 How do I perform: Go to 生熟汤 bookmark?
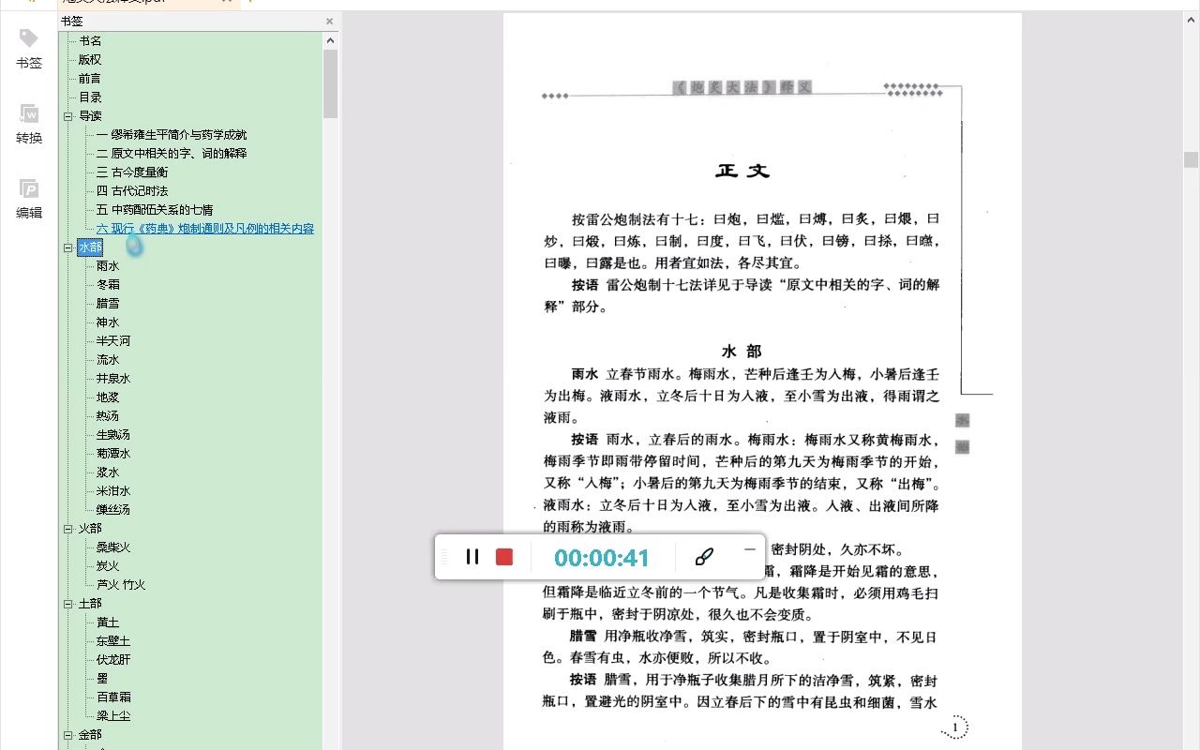click(113, 434)
